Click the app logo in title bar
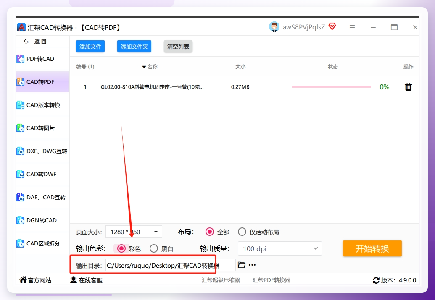The height and width of the screenshot is (300, 435). pos(21,27)
